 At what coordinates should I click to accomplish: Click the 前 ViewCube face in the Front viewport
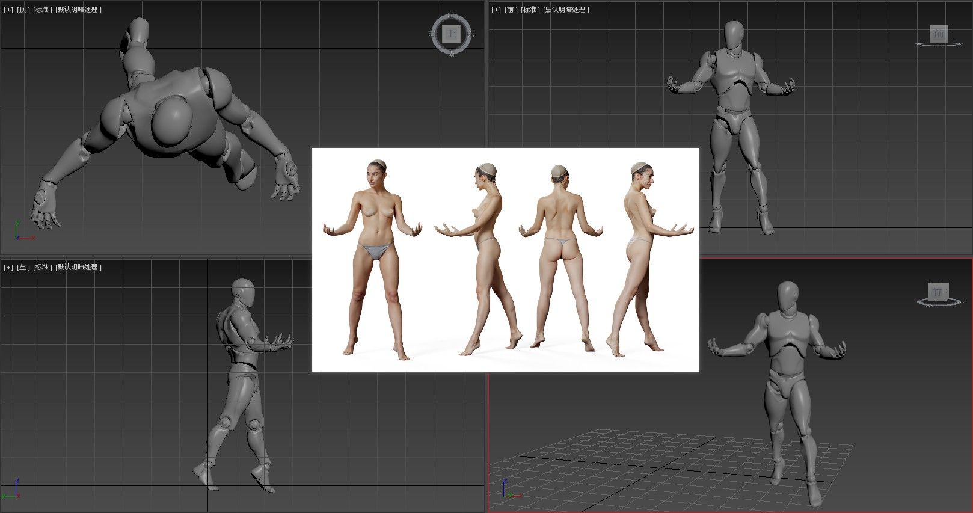(x=939, y=33)
